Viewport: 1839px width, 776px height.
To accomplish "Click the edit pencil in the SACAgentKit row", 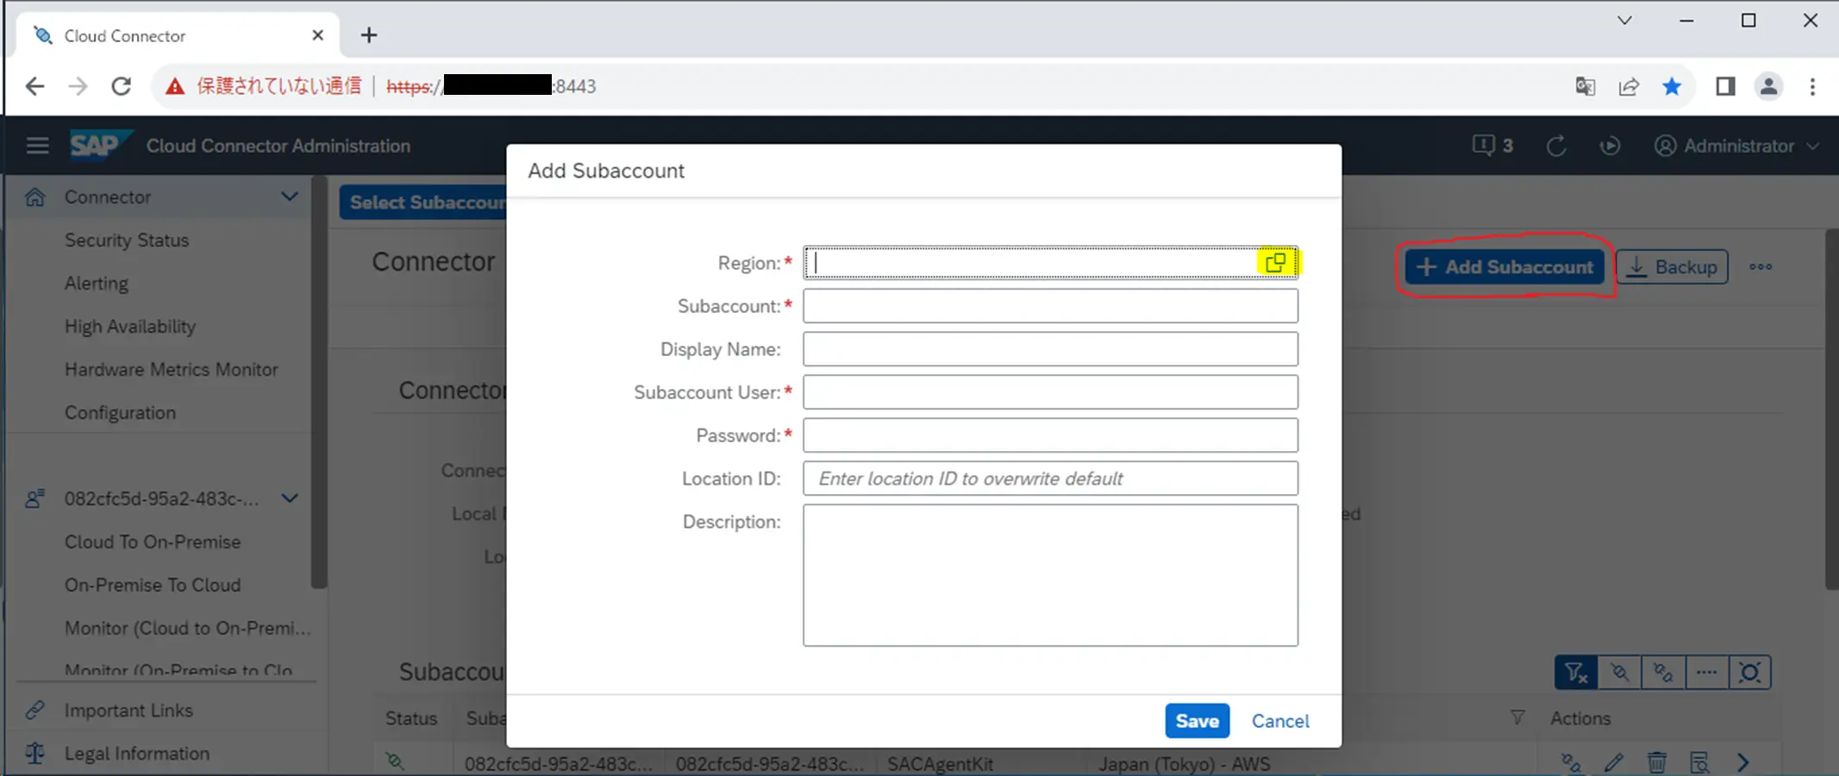I will [x=1614, y=763].
